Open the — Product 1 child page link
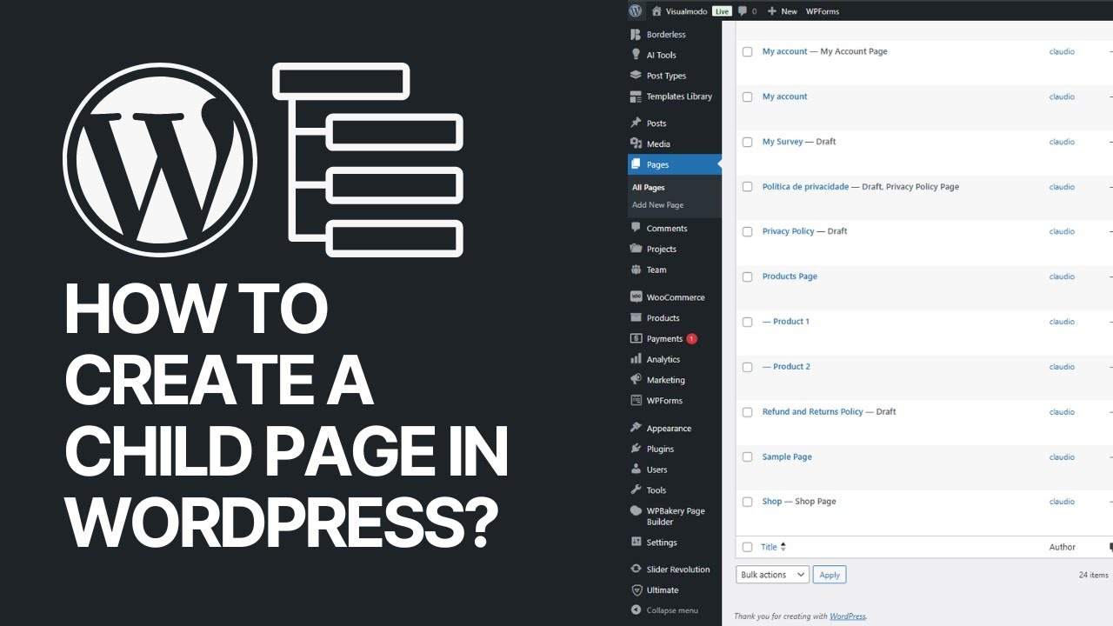The width and height of the screenshot is (1113, 626). click(786, 322)
